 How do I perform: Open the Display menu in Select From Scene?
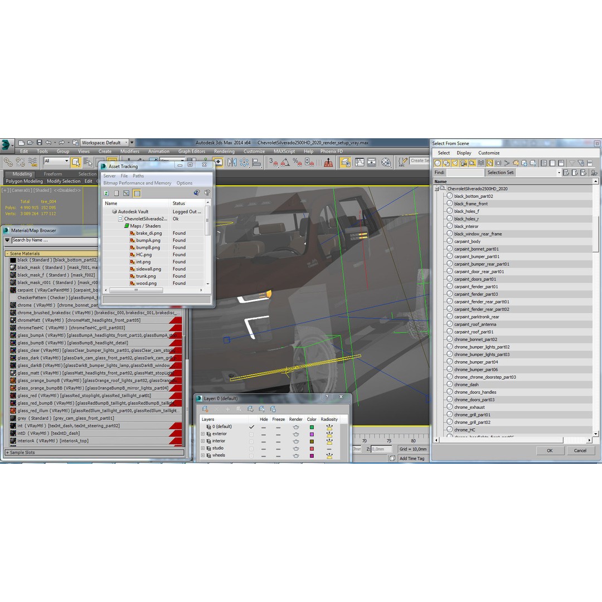click(x=464, y=153)
